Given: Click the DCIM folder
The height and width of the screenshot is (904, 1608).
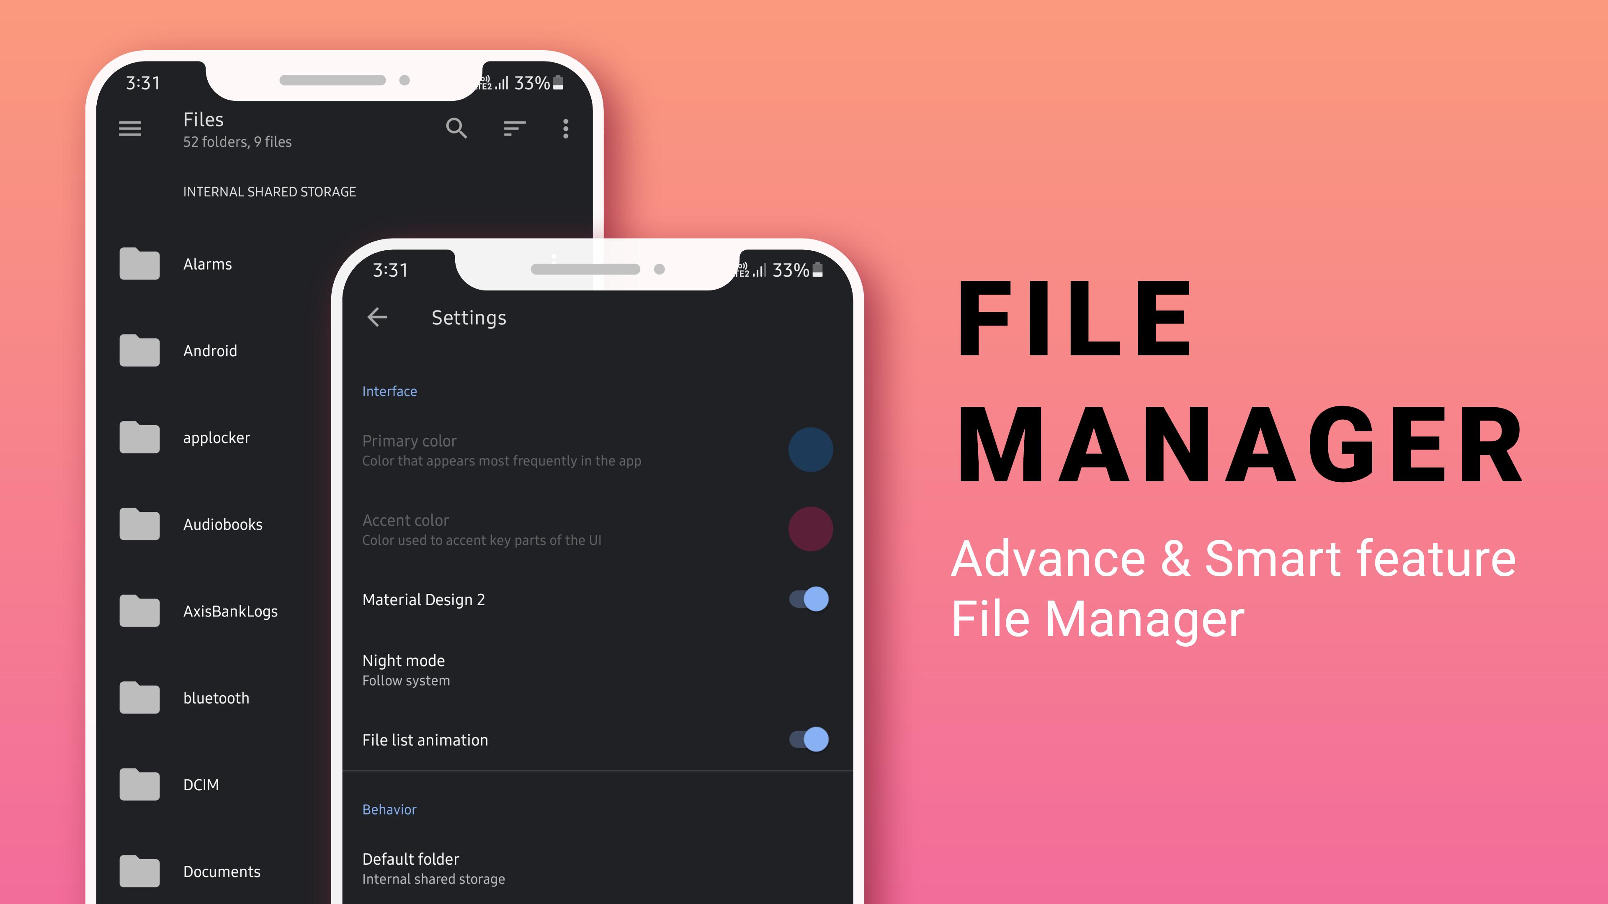Looking at the screenshot, I should (x=199, y=784).
